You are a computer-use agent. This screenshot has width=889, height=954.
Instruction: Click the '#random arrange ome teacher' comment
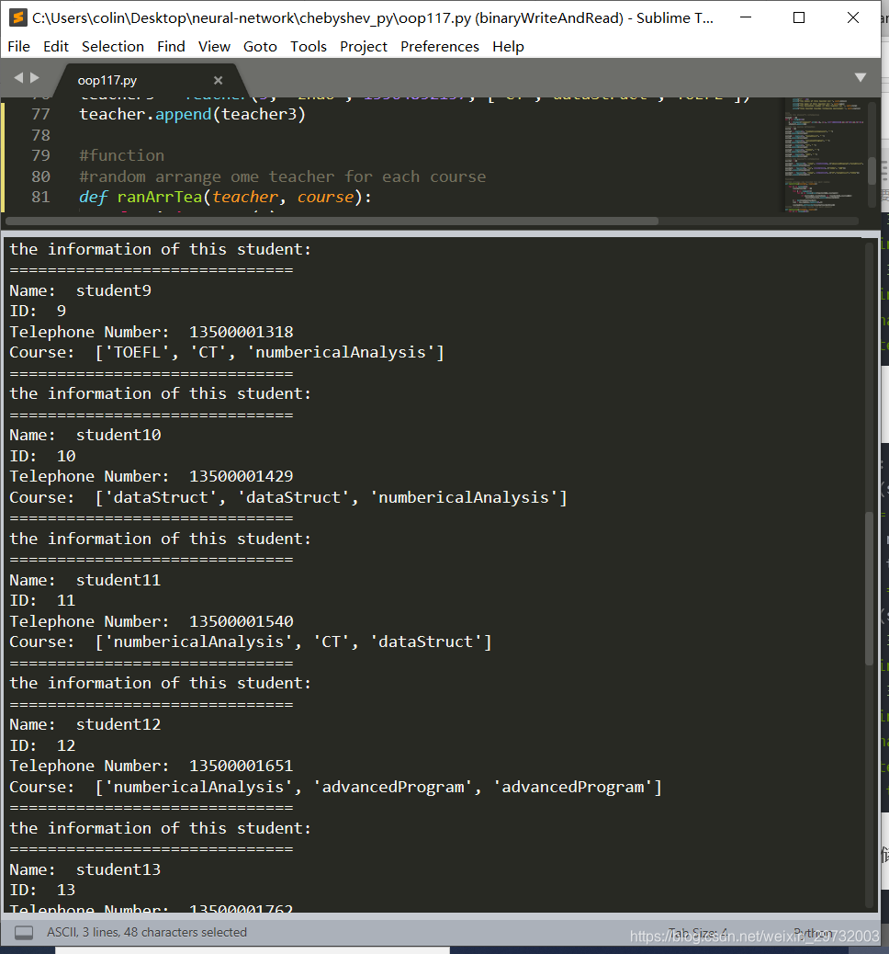(x=282, y=176)
